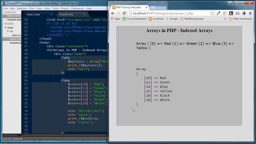Viewport: 256px width, 144px height.
Task: Reload the localhost page
Action: pyautogui.click(x=124, y=13)
